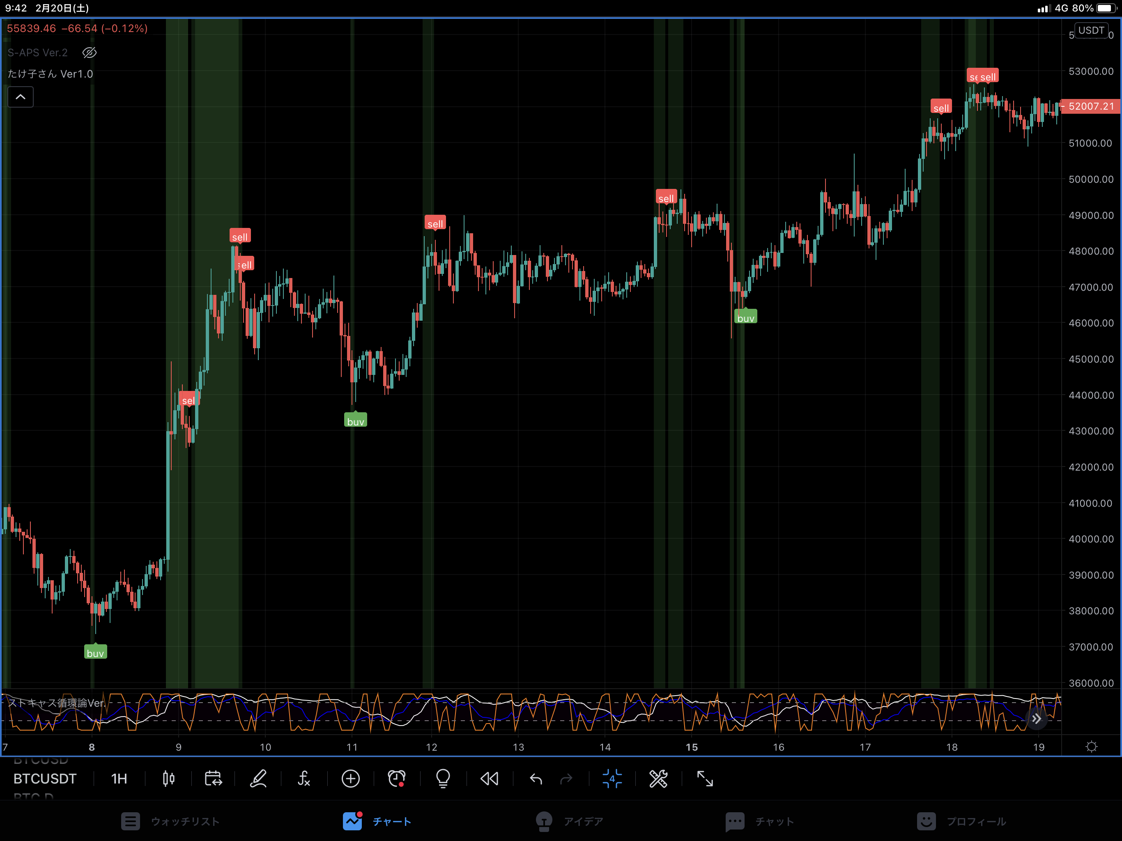Open the candlestick chart style selector
The height and width of the screenshot is (841, 1122).
click(x=168, y=779)
